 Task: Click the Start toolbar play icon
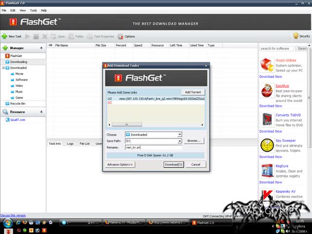coord(28,37)
